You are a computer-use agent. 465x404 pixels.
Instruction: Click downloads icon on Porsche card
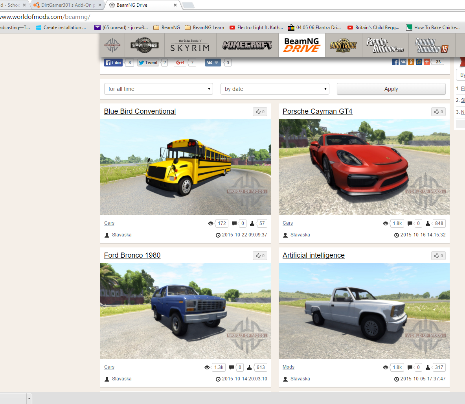point(428,223)
